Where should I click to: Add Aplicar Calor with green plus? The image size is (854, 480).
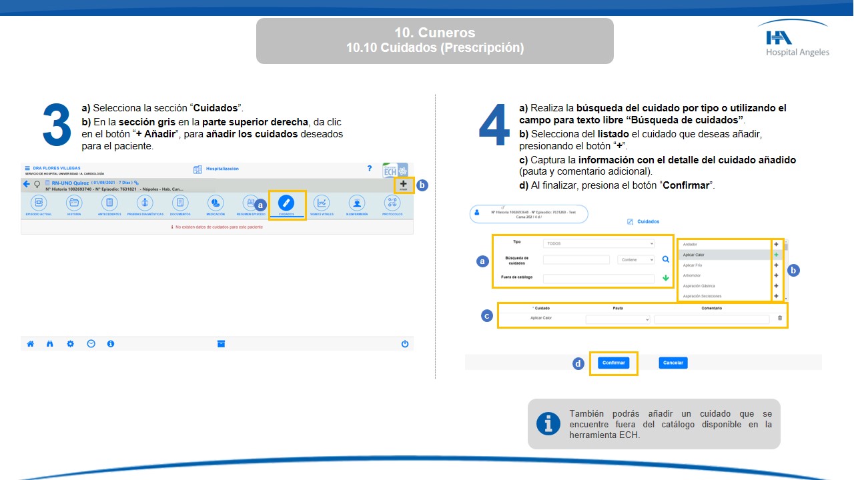776,255
